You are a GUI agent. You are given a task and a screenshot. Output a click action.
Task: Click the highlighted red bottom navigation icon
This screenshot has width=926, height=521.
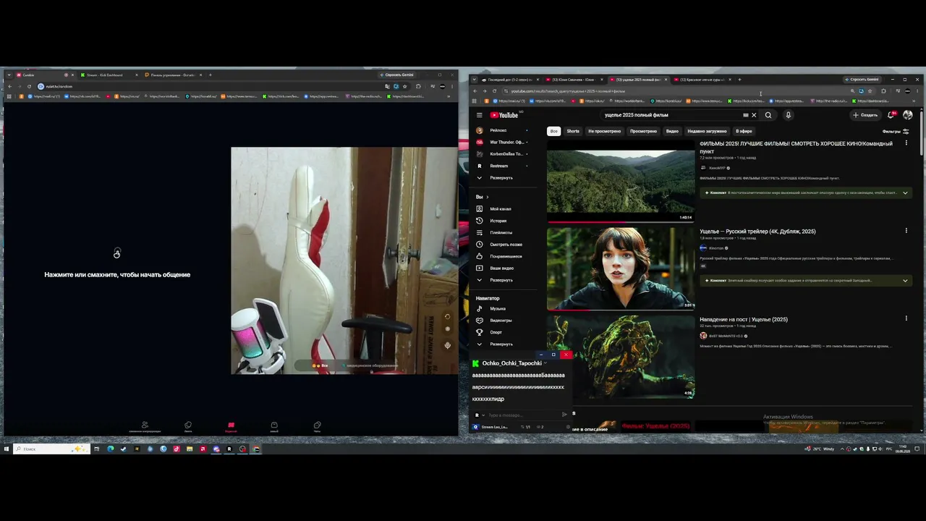pos(231,426)
